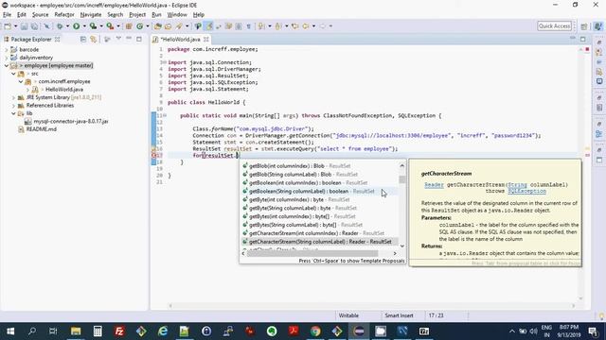The image size is (606, 340).
Task: Open the Project menu
Action: coord(137,15)
